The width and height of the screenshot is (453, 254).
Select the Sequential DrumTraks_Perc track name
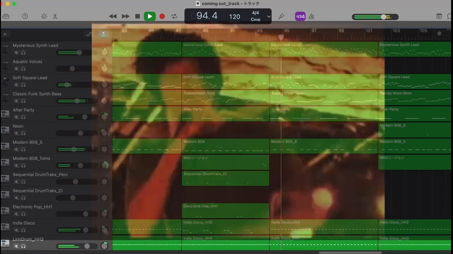pyautogui.click(x=40, y=175)
